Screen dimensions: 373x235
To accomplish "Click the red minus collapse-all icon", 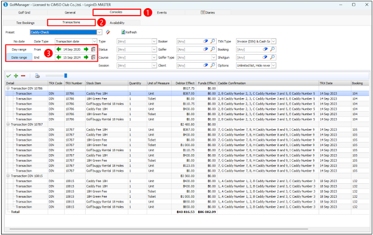I will (x=23, y=76).
